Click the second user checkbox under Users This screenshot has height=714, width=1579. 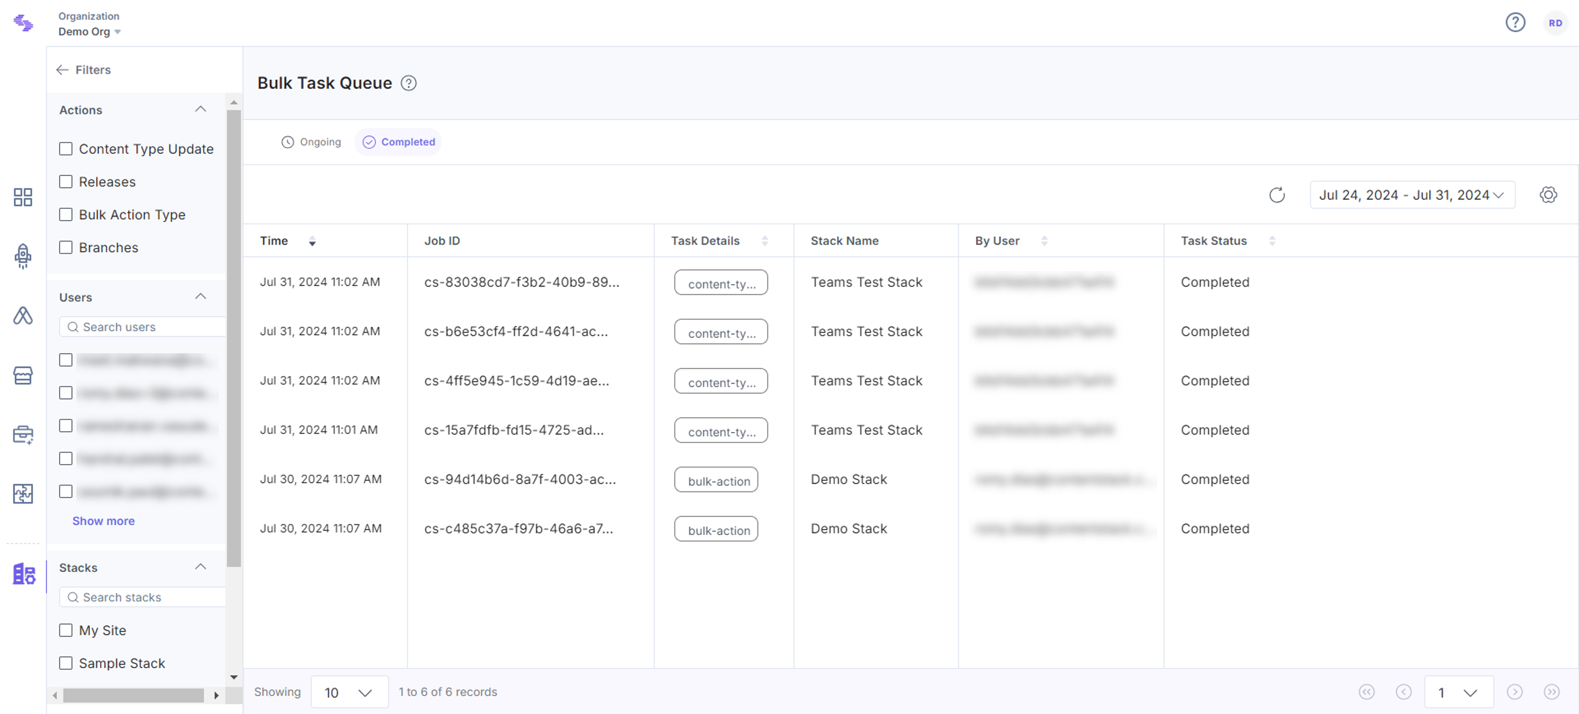(66, 392)
